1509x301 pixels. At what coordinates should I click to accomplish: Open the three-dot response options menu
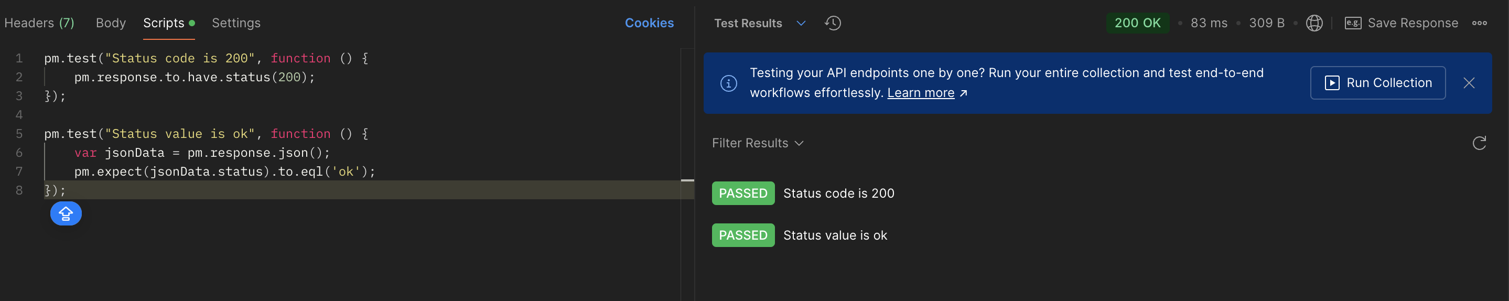[x=1479, y=23]
